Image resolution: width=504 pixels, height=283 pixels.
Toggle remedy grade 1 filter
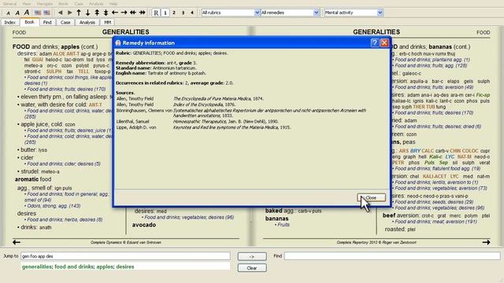click(x=165, y=13)
